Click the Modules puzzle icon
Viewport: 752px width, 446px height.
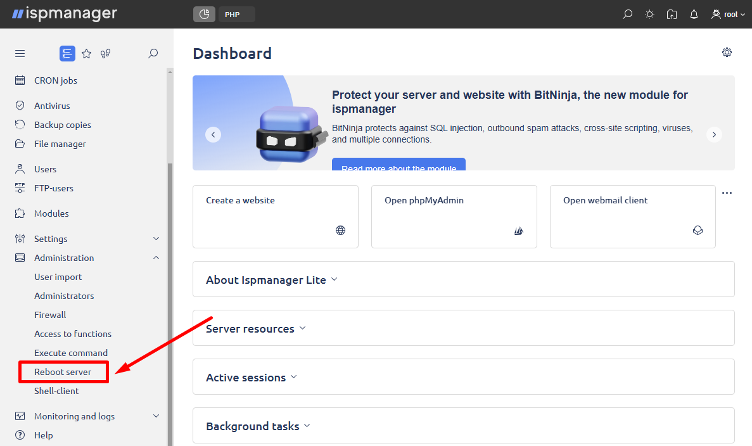click(x=20, y=213)
